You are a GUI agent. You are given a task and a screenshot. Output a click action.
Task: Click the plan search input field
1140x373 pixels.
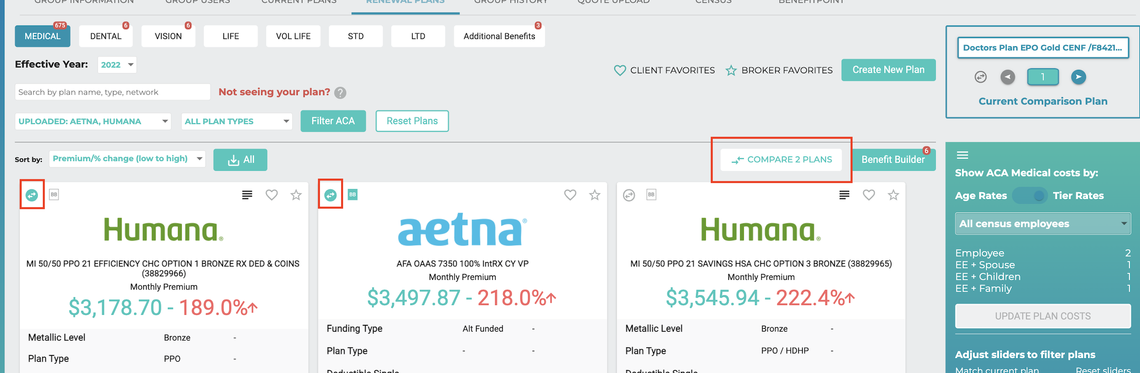tap(113, 92)
